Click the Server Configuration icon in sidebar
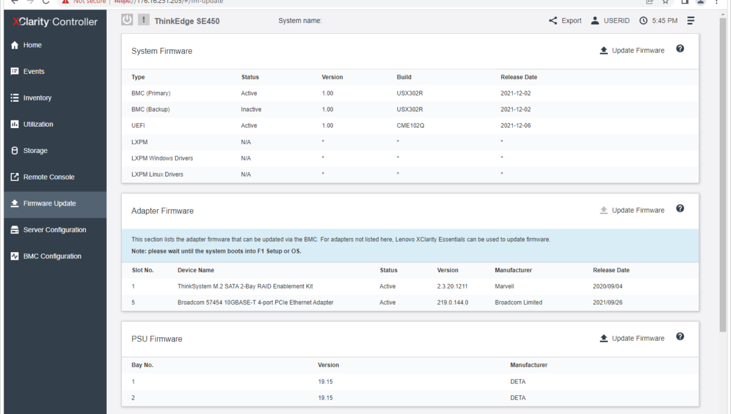731x414 pixels. (14, 230)
